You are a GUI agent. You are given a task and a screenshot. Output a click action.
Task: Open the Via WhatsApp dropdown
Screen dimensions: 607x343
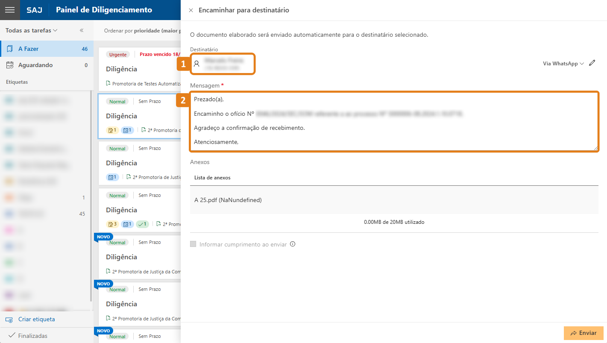(563, 64)
